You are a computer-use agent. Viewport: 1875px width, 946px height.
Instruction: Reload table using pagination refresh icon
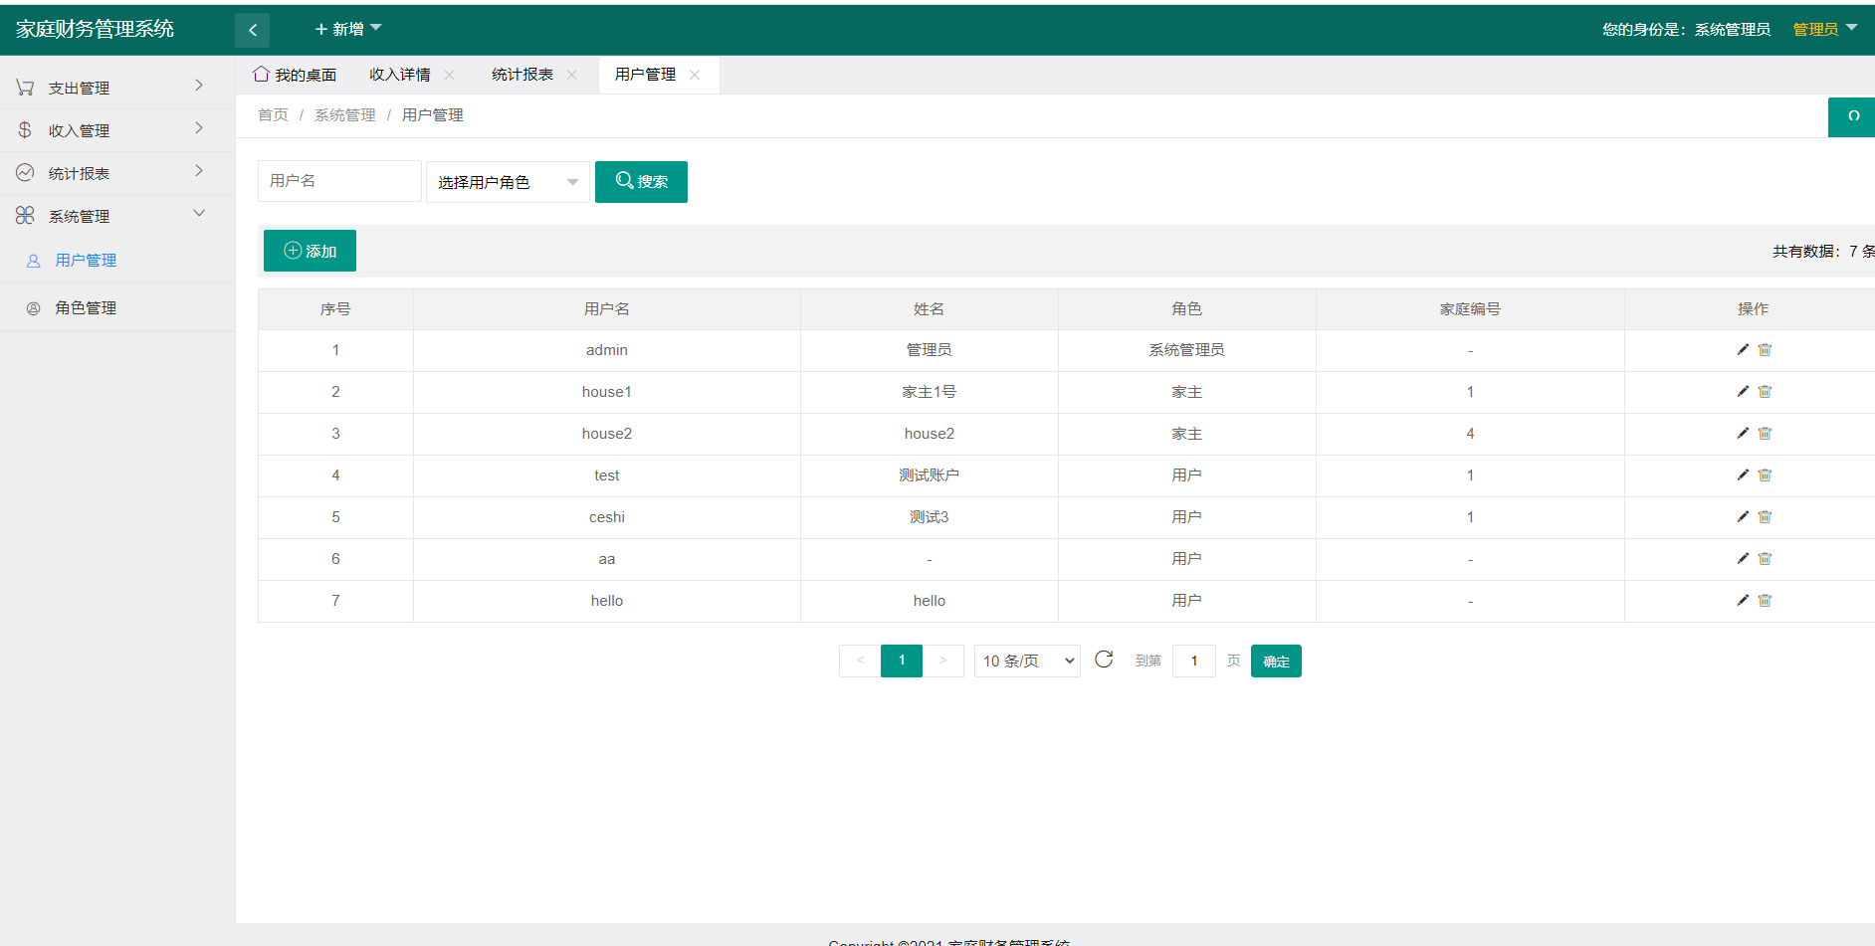click(x=1104, y=660)
